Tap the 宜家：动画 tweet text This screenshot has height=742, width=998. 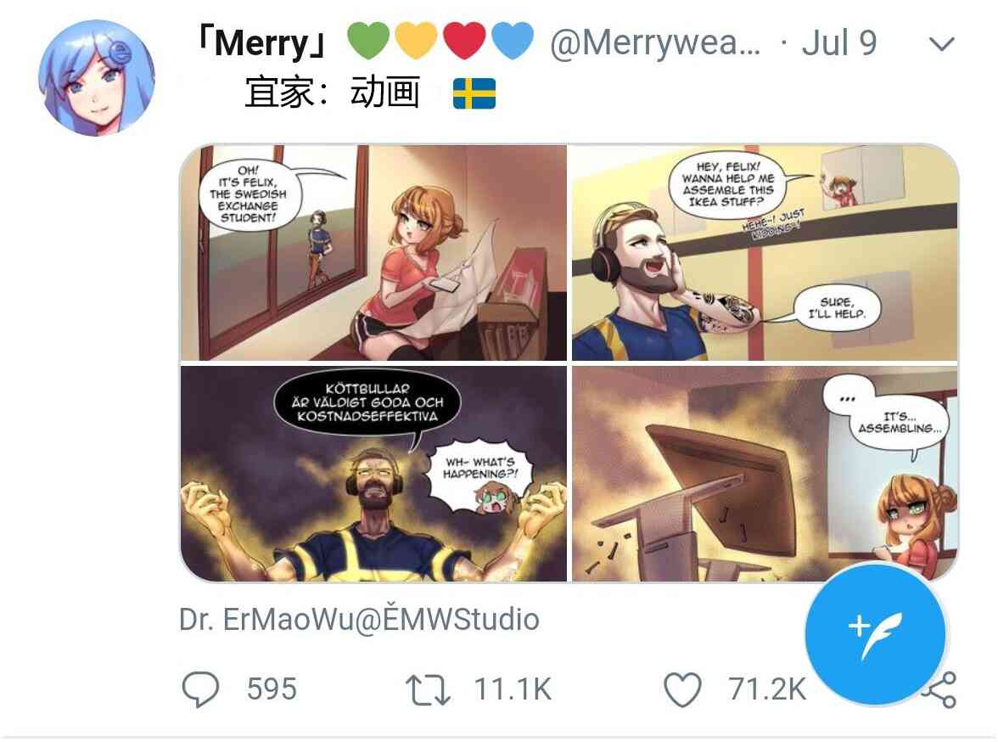pyautogui.click(x=333, y=93)
